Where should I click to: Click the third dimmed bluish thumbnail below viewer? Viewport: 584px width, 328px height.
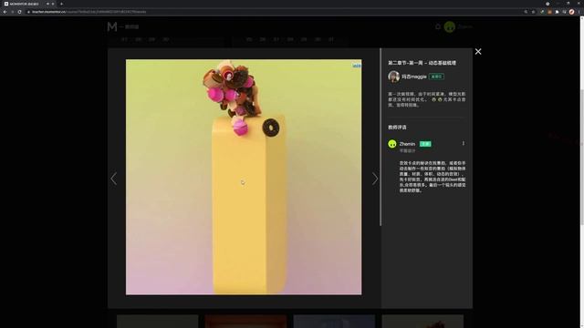[334, 322]
